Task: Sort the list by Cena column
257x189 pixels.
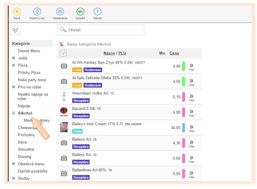Action: (x=174, y=53)
